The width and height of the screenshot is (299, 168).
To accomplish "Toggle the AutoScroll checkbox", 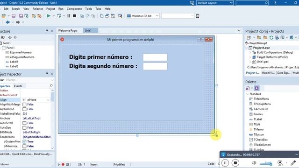I will [24, 123].
